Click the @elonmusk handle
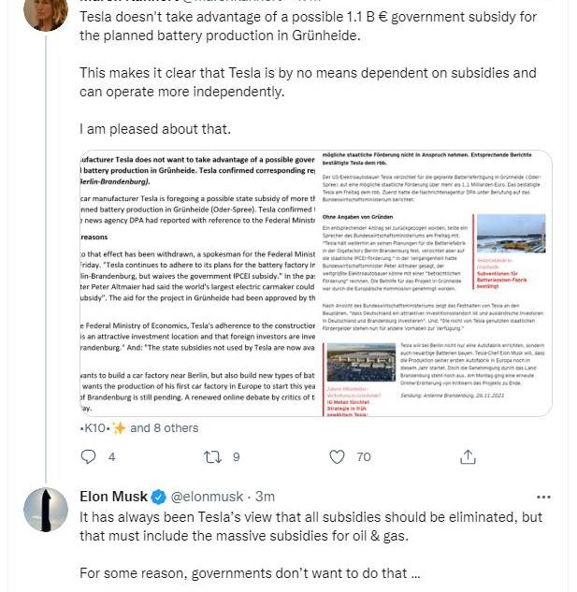577x592 pixels. tap(209, 497)
